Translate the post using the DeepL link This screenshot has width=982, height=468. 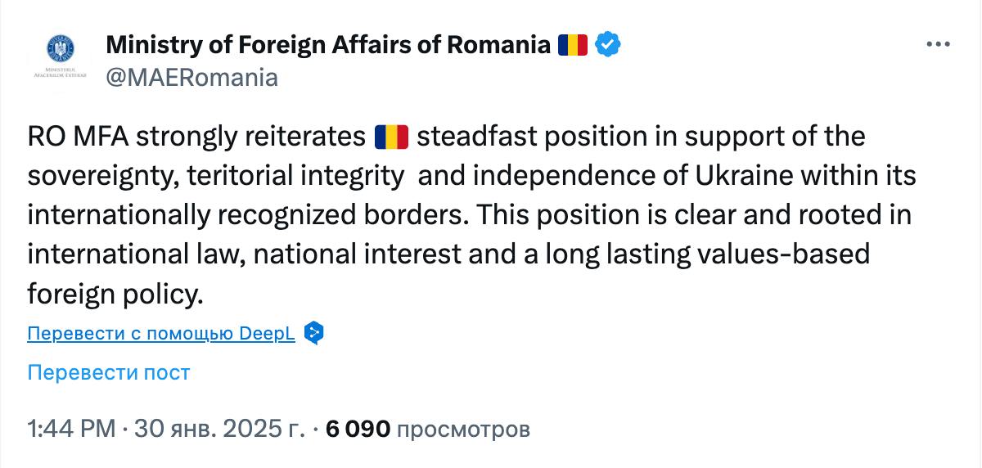coord(160,333)
